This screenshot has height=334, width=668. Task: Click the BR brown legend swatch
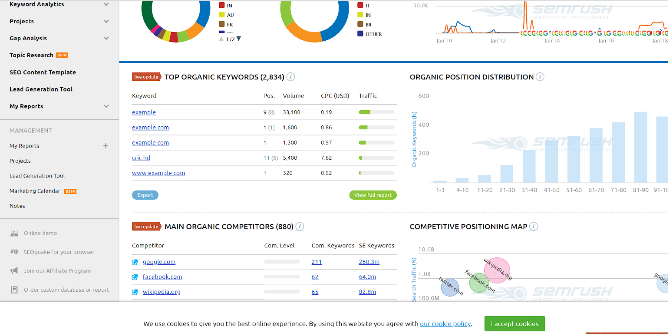tap(360, 24)
